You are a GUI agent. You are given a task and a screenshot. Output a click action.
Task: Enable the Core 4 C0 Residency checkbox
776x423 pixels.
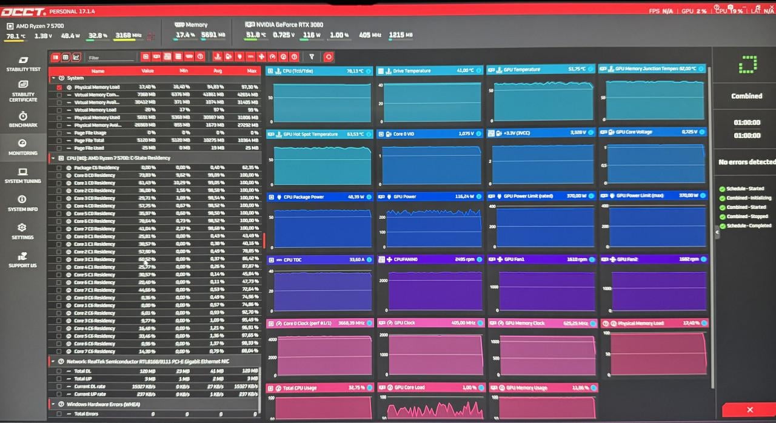pyautogui.click(x=59, y=206)
